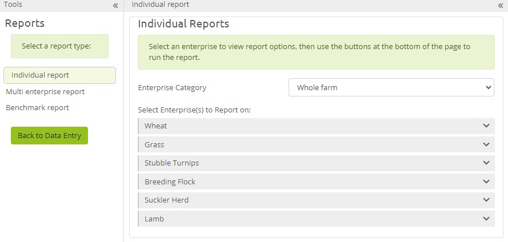Open the Enterprise Category dropdown
The width and height of the screenshot is (508, 242).
point(391,87)
